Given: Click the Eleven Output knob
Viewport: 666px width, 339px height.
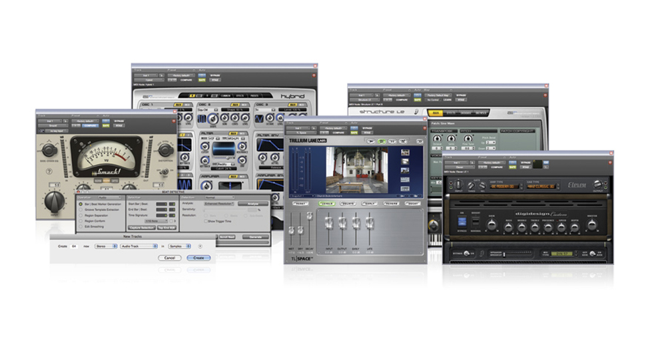Looking at the screenshot, I should (597, 184).
